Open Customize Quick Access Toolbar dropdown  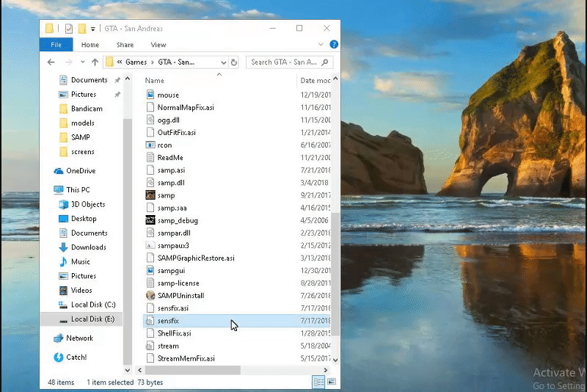tap(93, 29)
